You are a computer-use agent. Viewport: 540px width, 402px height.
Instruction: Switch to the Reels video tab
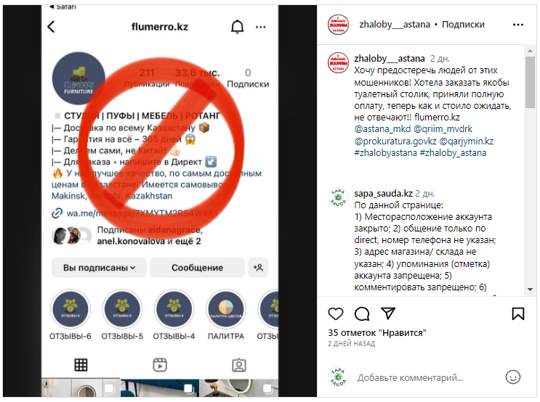click(x=160, y=365)
